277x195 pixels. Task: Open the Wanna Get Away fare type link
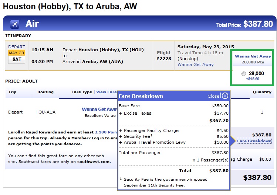[x=99, y=109]
